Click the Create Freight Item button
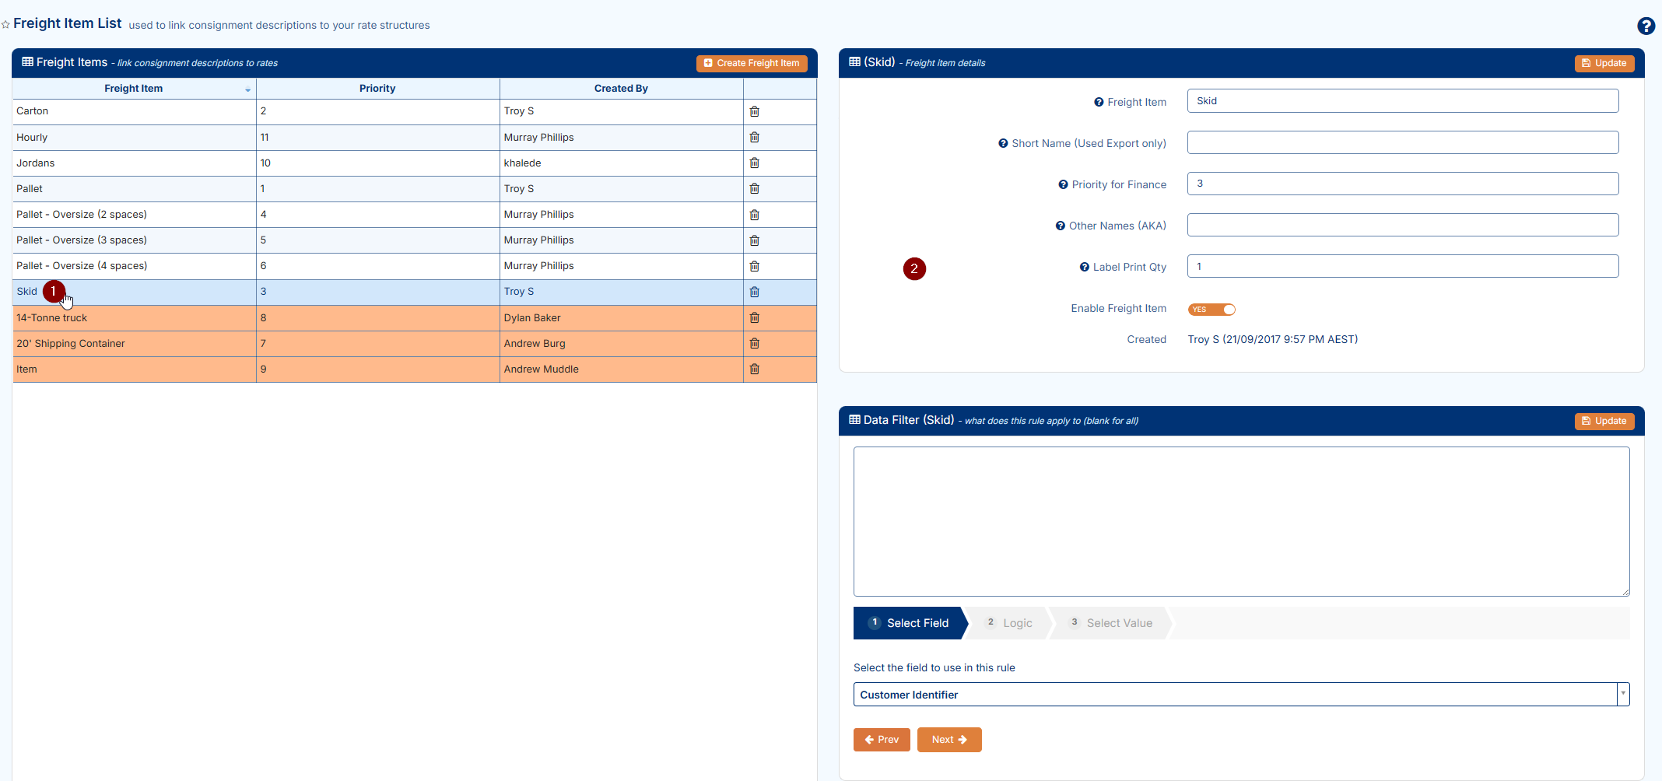The height and width of the screenshot is (781, 1662). coord(752,63)
